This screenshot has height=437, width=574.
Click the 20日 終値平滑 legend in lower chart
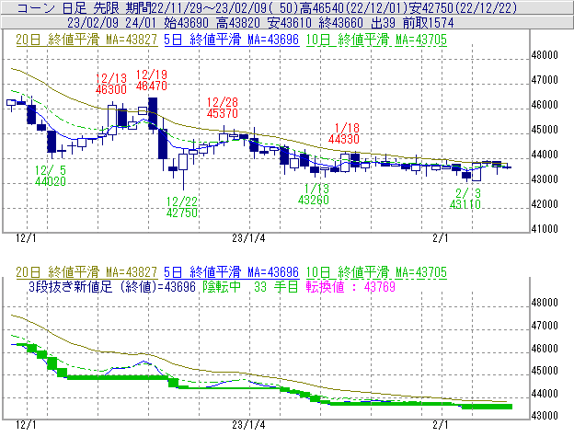pyautogui.click(x=86, y=272)
